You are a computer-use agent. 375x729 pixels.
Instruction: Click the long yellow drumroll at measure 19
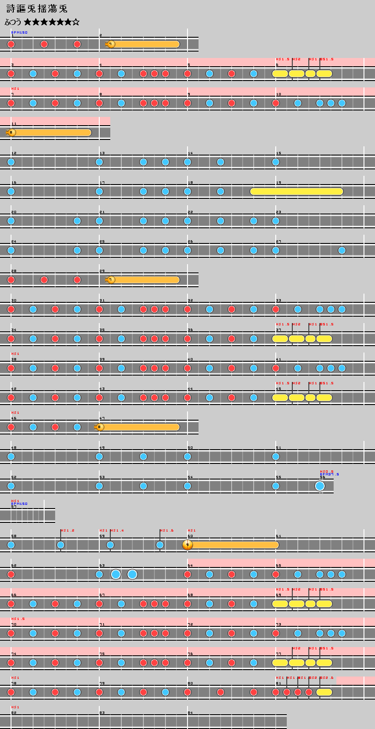pos(296,191)
